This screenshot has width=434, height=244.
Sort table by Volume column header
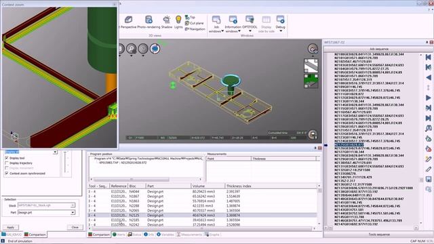(x=208, y=186)
